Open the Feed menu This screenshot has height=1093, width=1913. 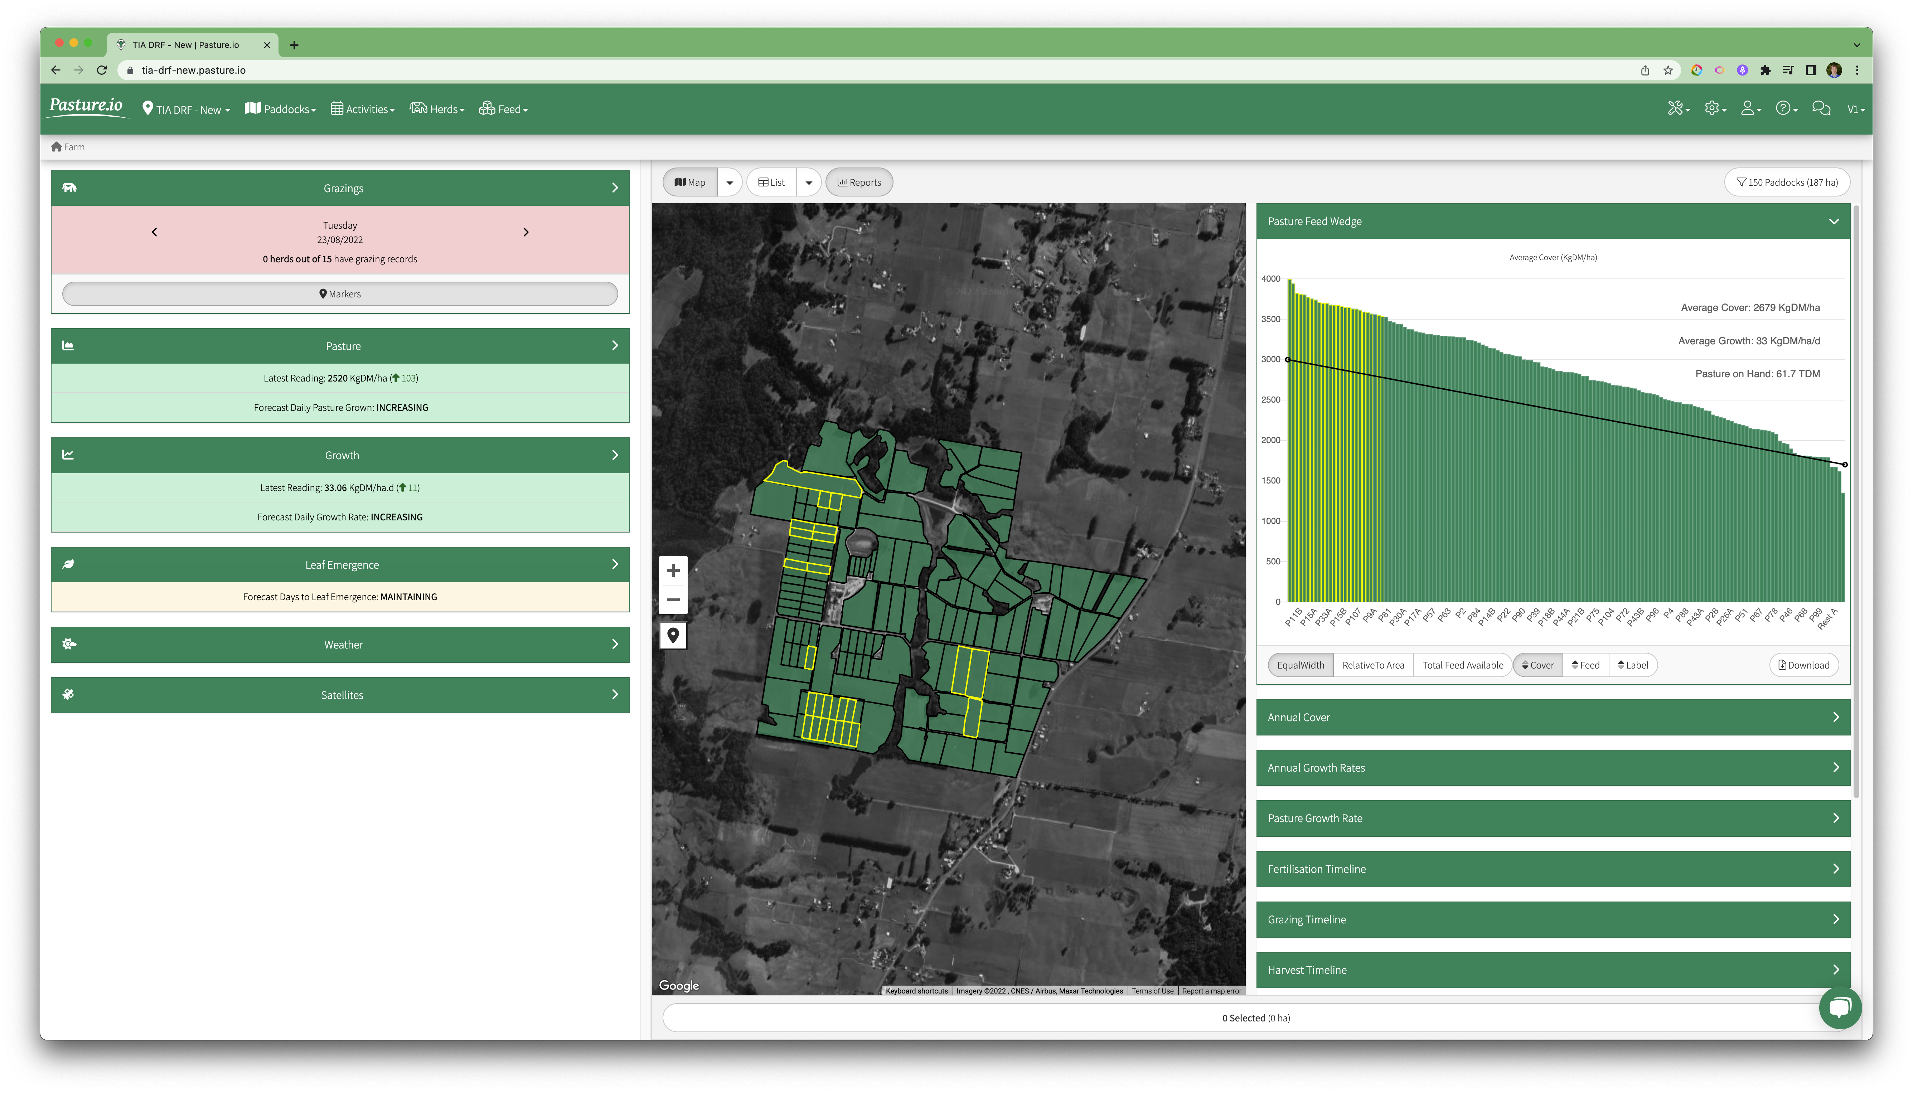[504, 110]
